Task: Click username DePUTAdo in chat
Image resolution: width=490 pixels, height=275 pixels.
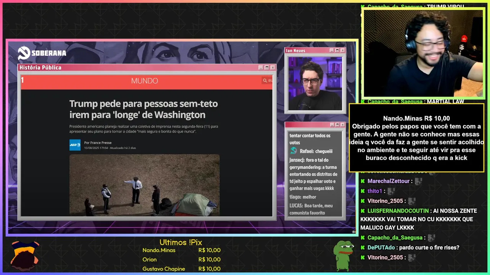Action: point(382,247)
